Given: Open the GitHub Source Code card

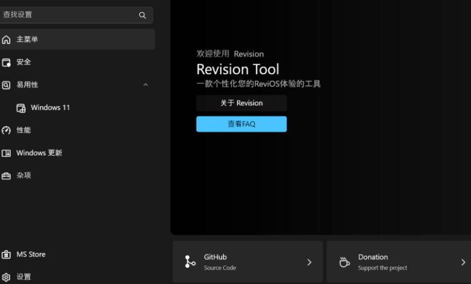Looking at the screenshot, I should 248,262.
